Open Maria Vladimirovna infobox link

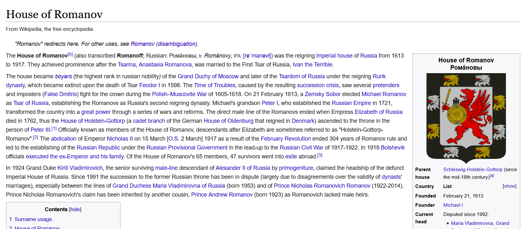click(x=480, y=223)
